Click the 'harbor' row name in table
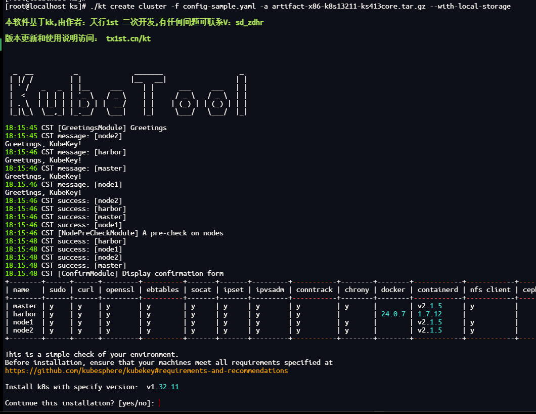Viewport: 536px width, 414px height. (x=25, y=314)
